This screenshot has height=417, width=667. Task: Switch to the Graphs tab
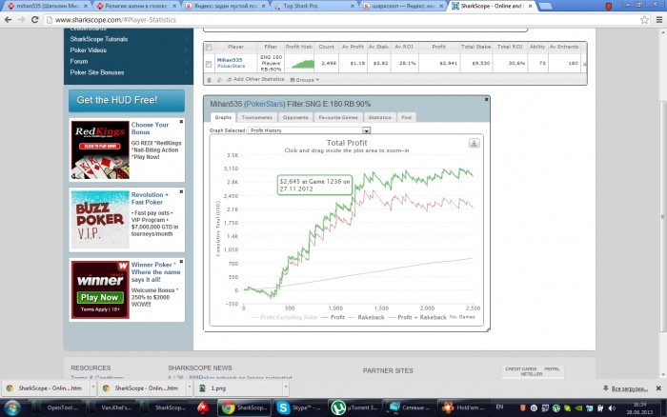(223, 117)
